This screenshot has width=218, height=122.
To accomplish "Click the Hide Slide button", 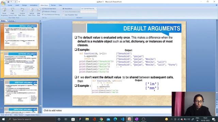I will tap(38, 12).
